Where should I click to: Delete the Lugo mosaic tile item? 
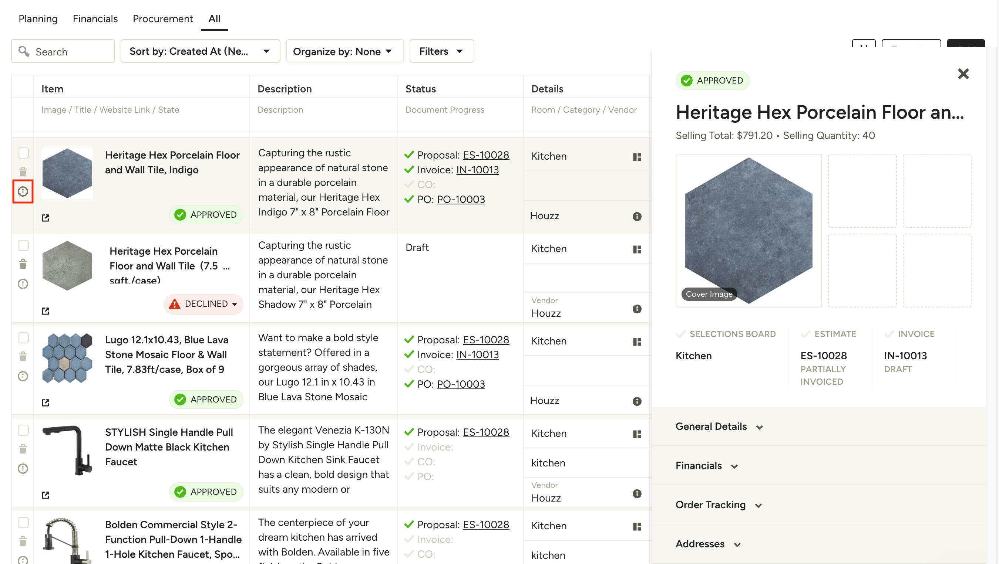tap(23, 356)
